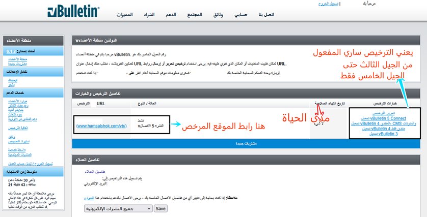Click the تسجيل الخروج link at top
This screenshot has height=217, width=427.
pos(328,4)
